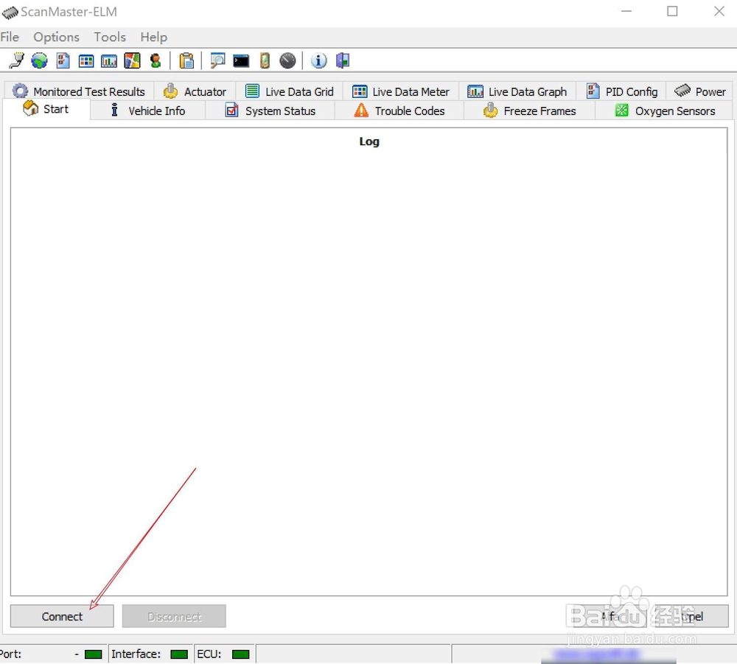
Task: Click the connect plug toolbar icon
Action: (x=17, y=60)
